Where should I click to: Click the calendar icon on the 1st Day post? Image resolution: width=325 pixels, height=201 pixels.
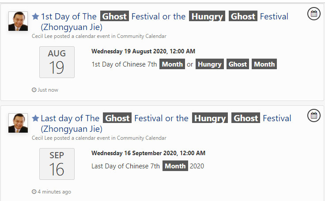click(314, 14)
